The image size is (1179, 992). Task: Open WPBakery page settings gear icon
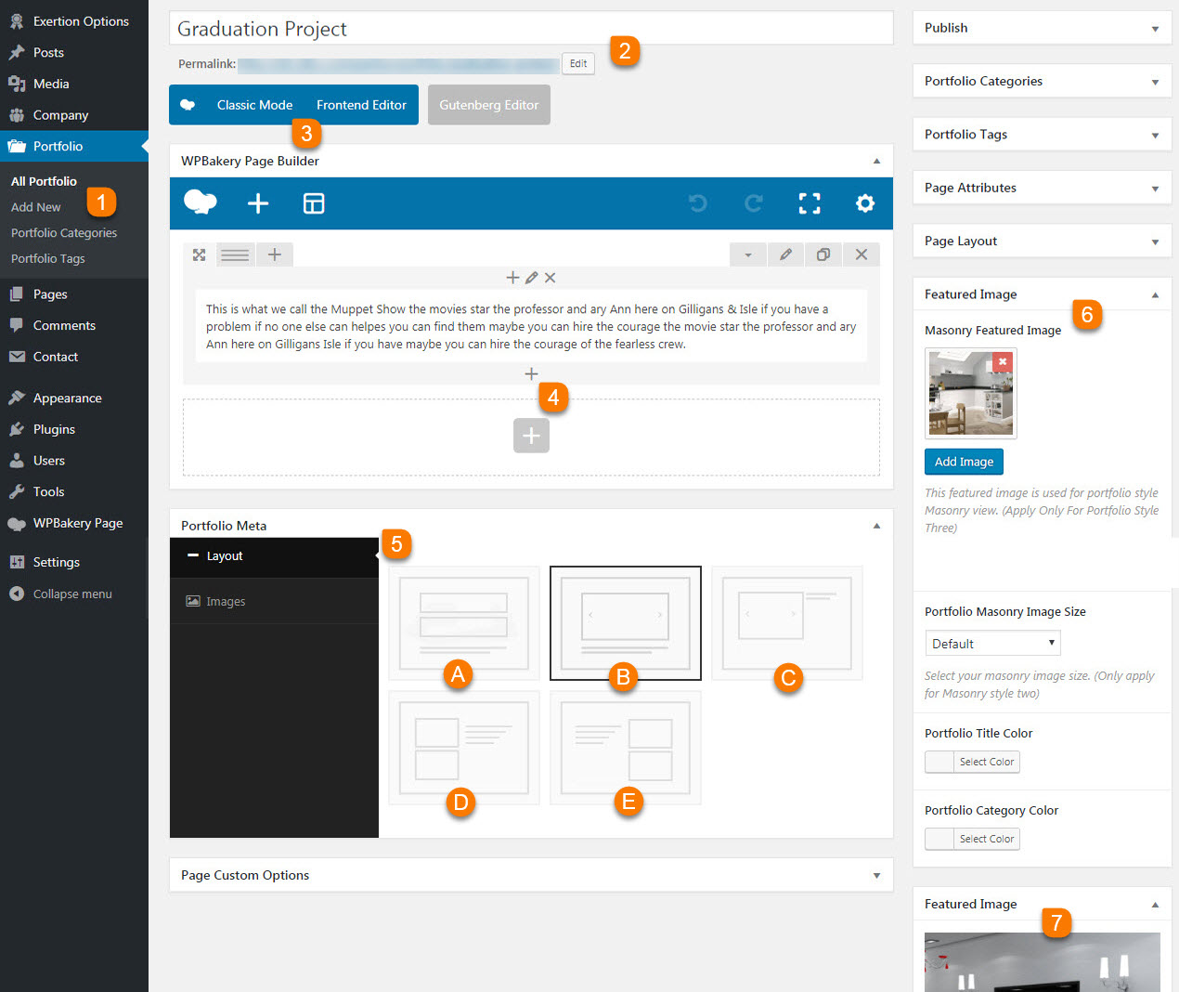pos(865,203)
